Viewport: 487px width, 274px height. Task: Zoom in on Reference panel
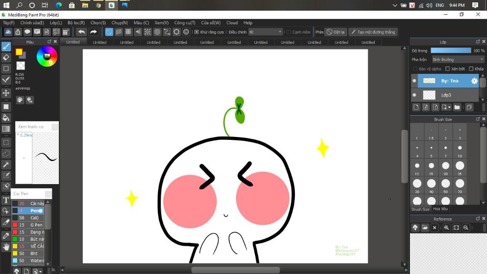click(446, 228)
